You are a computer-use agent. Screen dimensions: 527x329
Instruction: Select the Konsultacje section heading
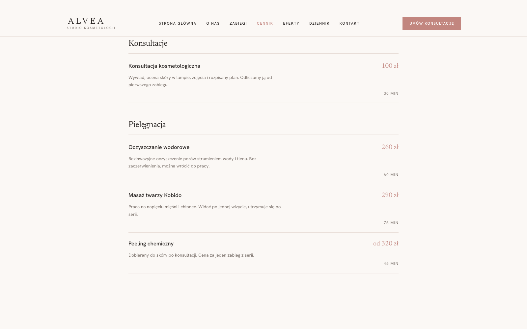coord(148,43)
